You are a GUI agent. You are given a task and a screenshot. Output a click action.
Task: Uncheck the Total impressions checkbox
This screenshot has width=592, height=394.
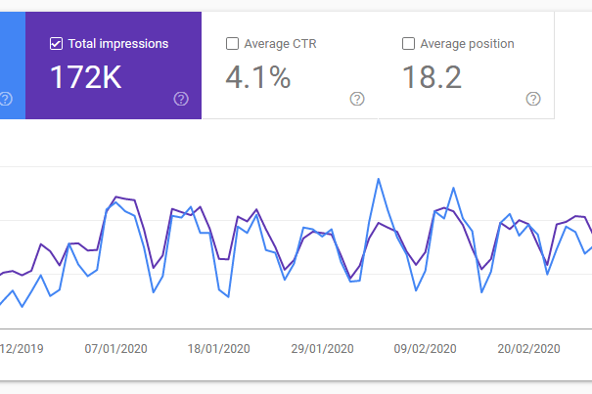[56, 44]
